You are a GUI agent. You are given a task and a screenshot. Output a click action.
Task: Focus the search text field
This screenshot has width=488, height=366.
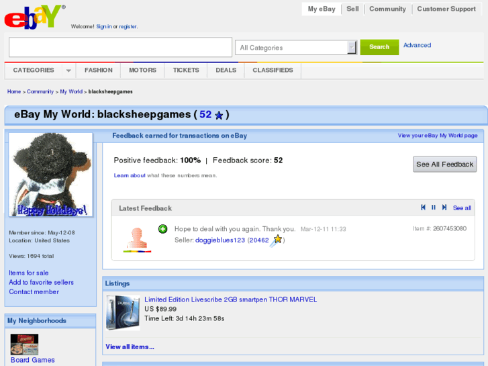(x=120, y=47)
